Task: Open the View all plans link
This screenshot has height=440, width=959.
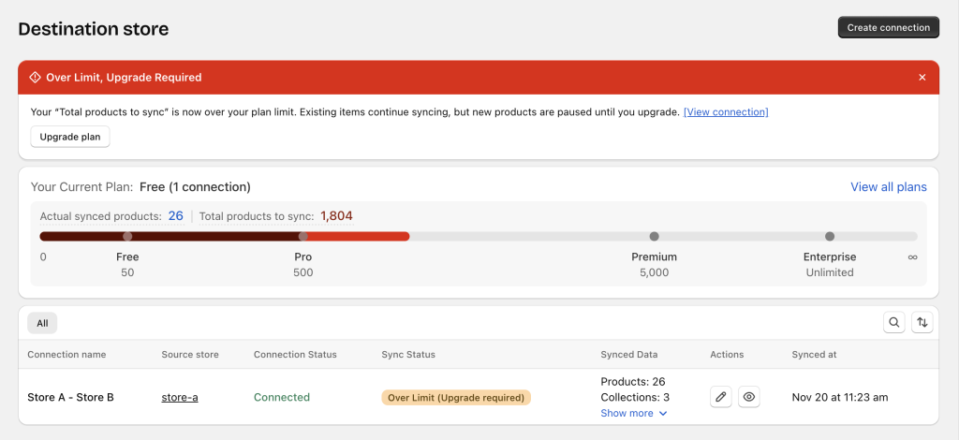Action: pos(888,187)
